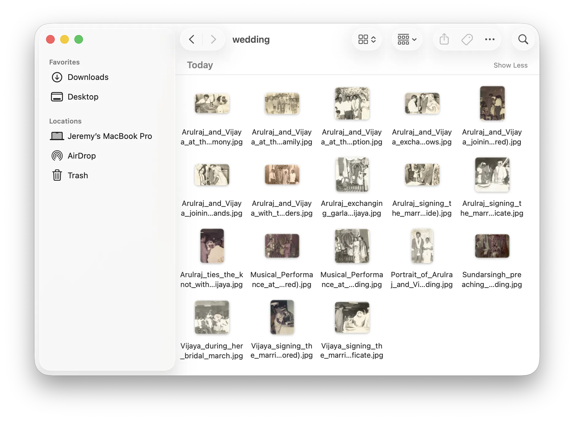
Task: Select Jeremy's MacBook Pro location
Action: tap(109, 136)
